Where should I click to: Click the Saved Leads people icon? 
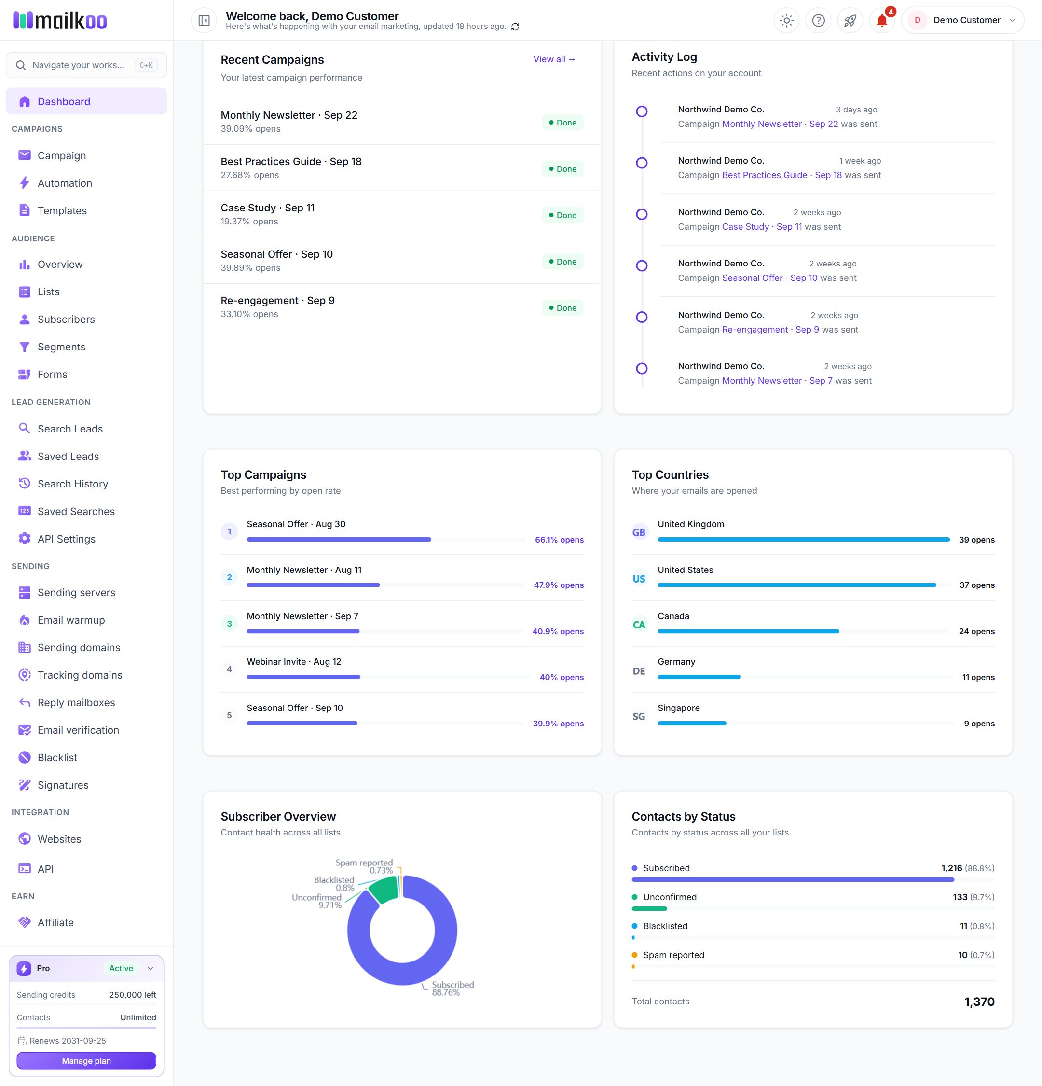[x=24, y=456]
